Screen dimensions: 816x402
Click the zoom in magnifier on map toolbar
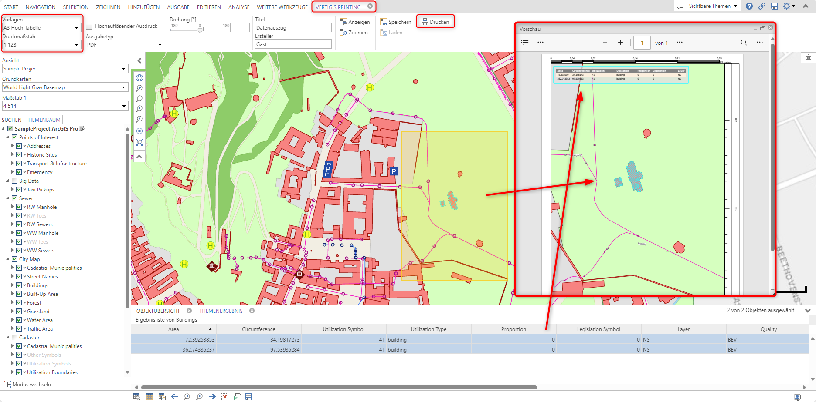click(x=139, y=88)
